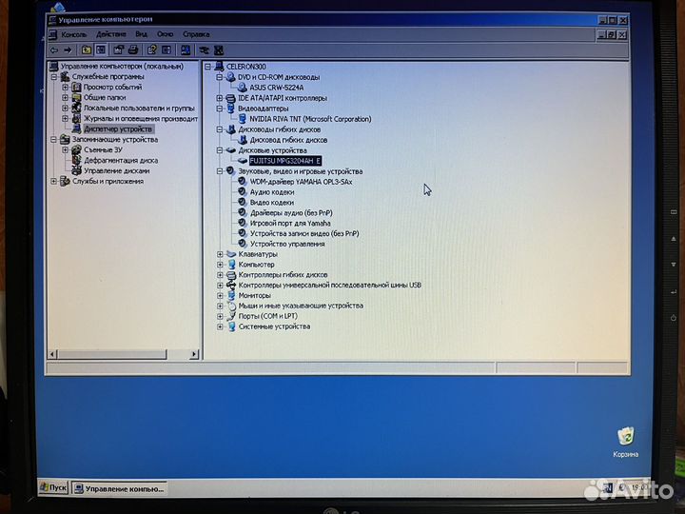The height and width of the screenshot is (514, 685).
Task: Click the Help question-mark toolbar icon
Action: click(x=152, y=50)
